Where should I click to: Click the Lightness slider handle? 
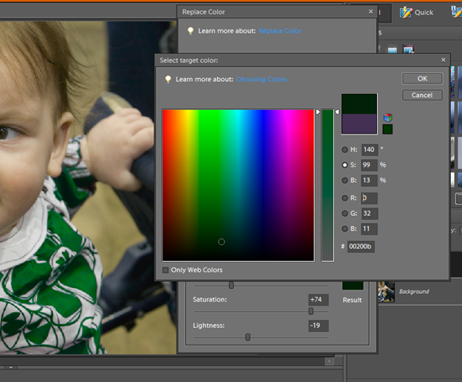click(248, 337)
